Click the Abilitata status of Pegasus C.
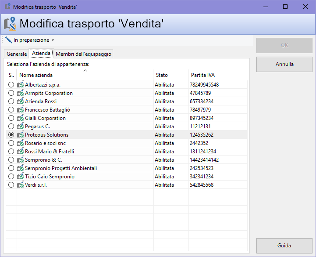316x257 pixels. (x=164, y=126)
